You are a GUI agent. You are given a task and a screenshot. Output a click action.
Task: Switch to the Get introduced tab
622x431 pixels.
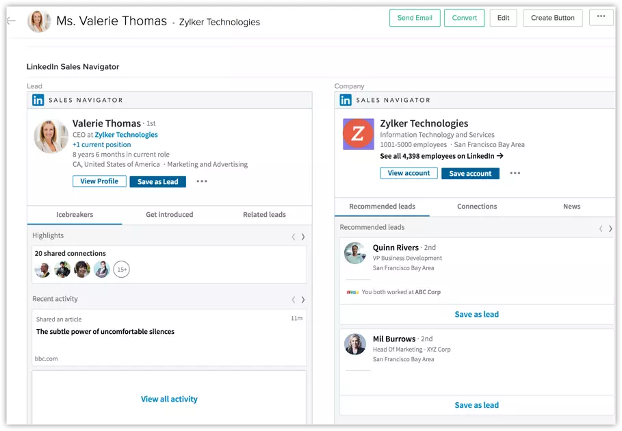(168, 214)
